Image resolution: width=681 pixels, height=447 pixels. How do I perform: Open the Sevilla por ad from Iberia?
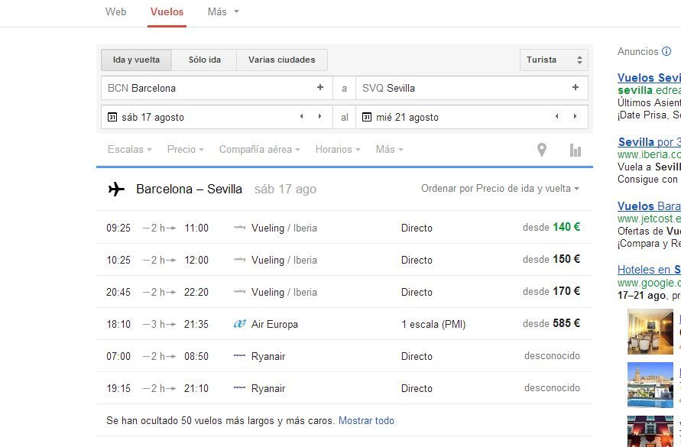[x=650, y=142]
